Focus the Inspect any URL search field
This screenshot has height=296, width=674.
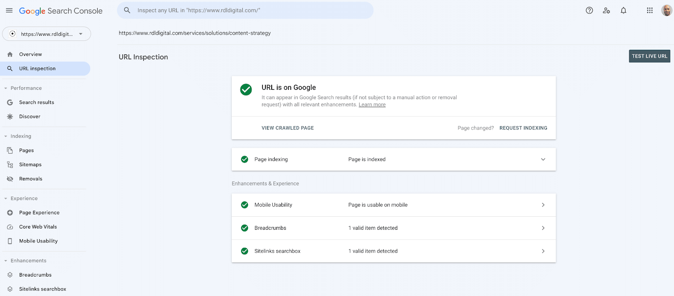(253, 11)
